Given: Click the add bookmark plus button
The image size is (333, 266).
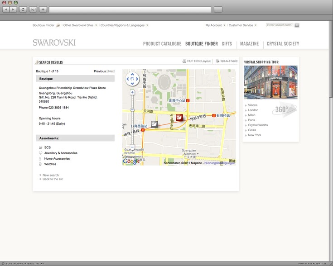Looking at the screenshot, I should [x=43, y=9].
